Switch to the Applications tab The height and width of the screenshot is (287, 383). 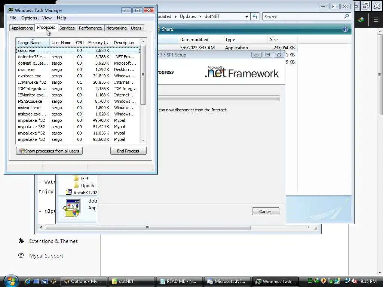click(x=22, y=28)
